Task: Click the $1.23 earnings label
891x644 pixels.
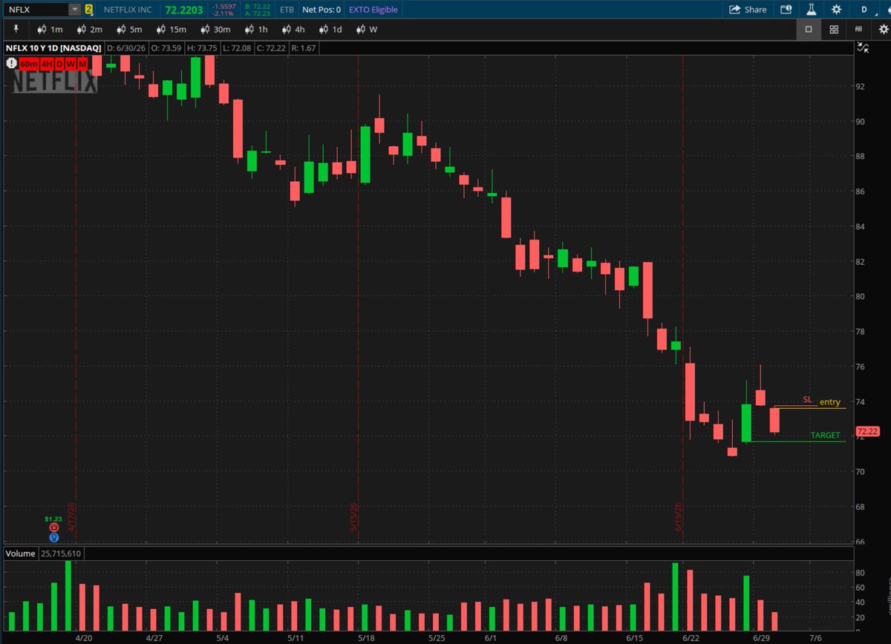Action: [x=53, y=519]
